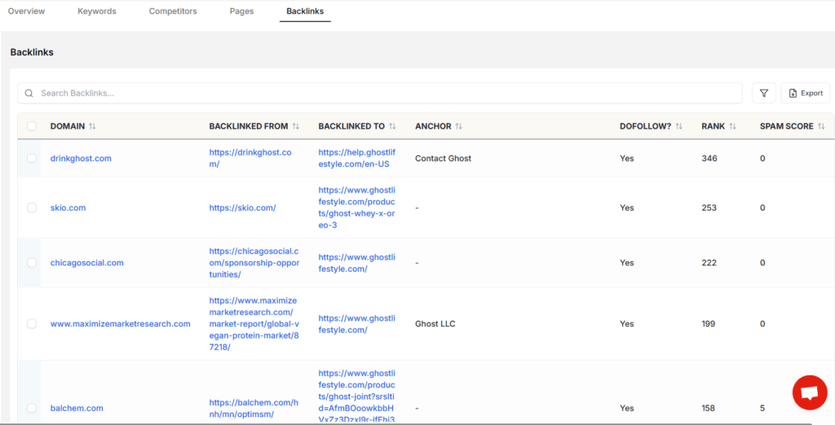Open the filter icon button
The width and height of the screenshot is (835, 425).
point(763,93)
